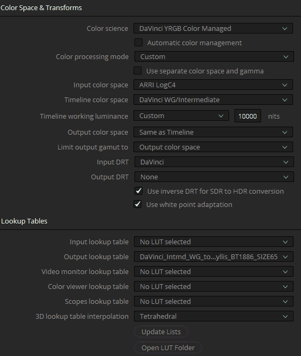Click the Color Space & Transforms heading
This screenshot has height=356, width=301.
(41, 8)
